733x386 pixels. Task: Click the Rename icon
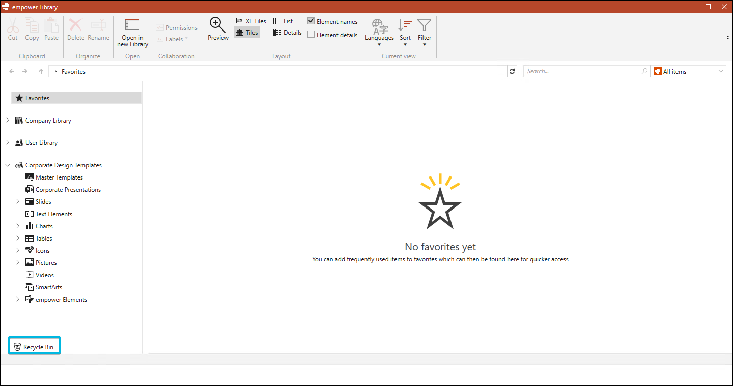(98, 25)
